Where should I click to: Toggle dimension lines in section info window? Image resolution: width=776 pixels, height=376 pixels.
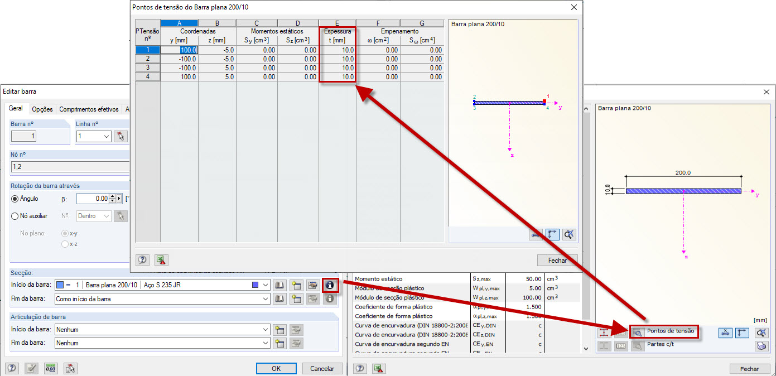pyautogui.click(x=725, y=332)
